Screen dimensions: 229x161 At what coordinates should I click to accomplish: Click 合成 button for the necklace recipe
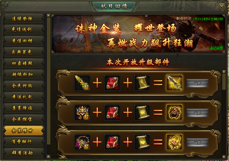pos(197,143)
